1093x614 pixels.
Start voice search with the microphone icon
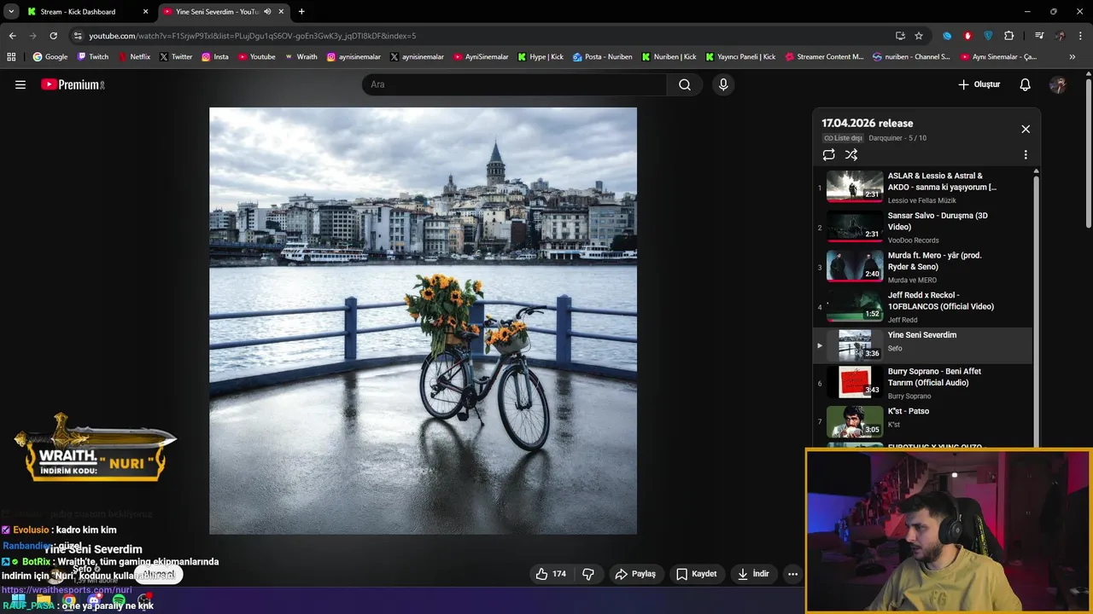(723, 84)
